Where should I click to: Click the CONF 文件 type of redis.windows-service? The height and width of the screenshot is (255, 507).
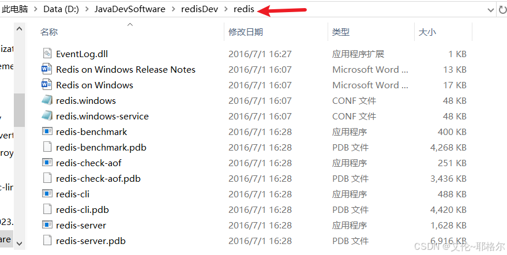(354, 116)
